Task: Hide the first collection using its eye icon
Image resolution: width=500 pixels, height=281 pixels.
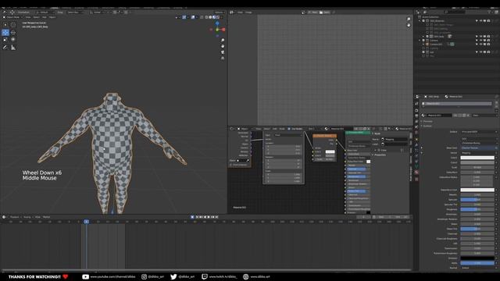Action: click(x=481, y=21)
